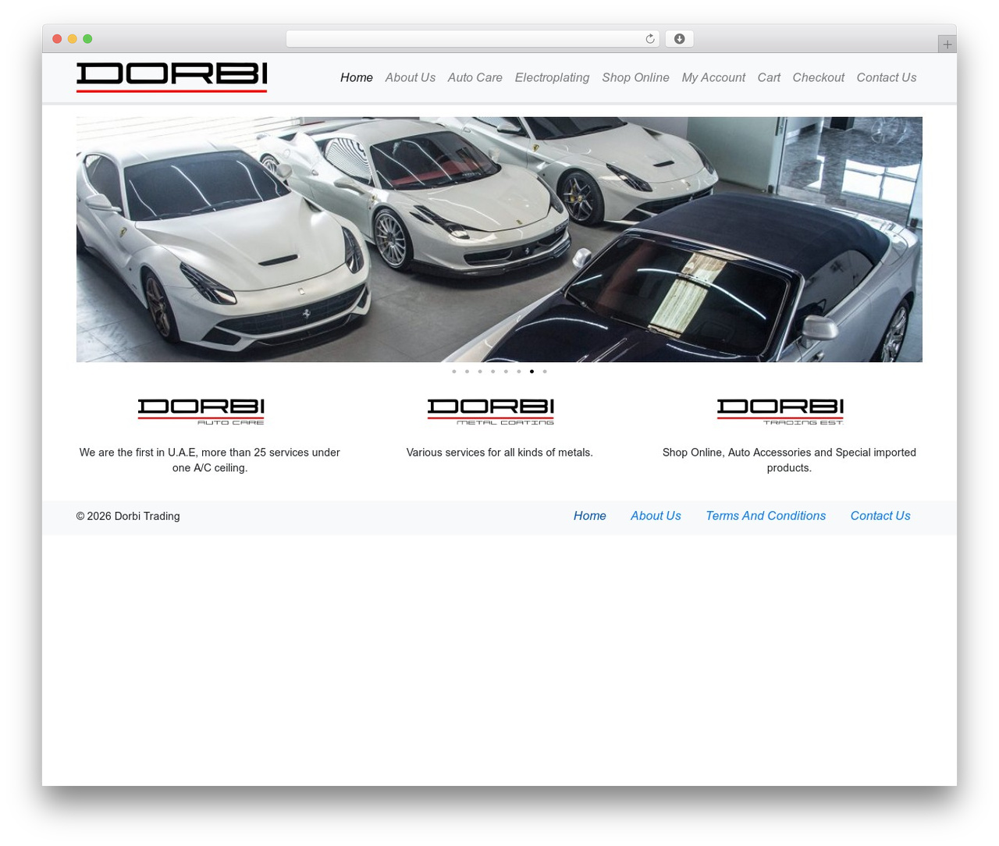Screen dimensions: 999x846
Task: Open Terms And Conditions footer link
Action: 766,516
